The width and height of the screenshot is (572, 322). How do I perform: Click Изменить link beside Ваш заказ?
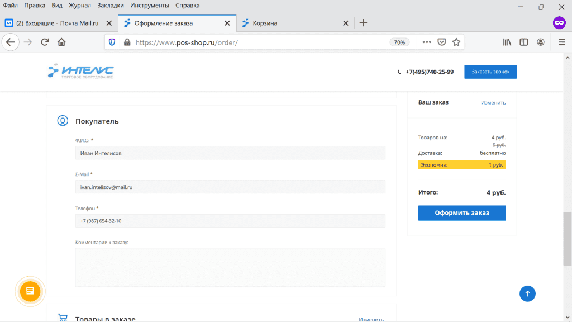[493, 103]
